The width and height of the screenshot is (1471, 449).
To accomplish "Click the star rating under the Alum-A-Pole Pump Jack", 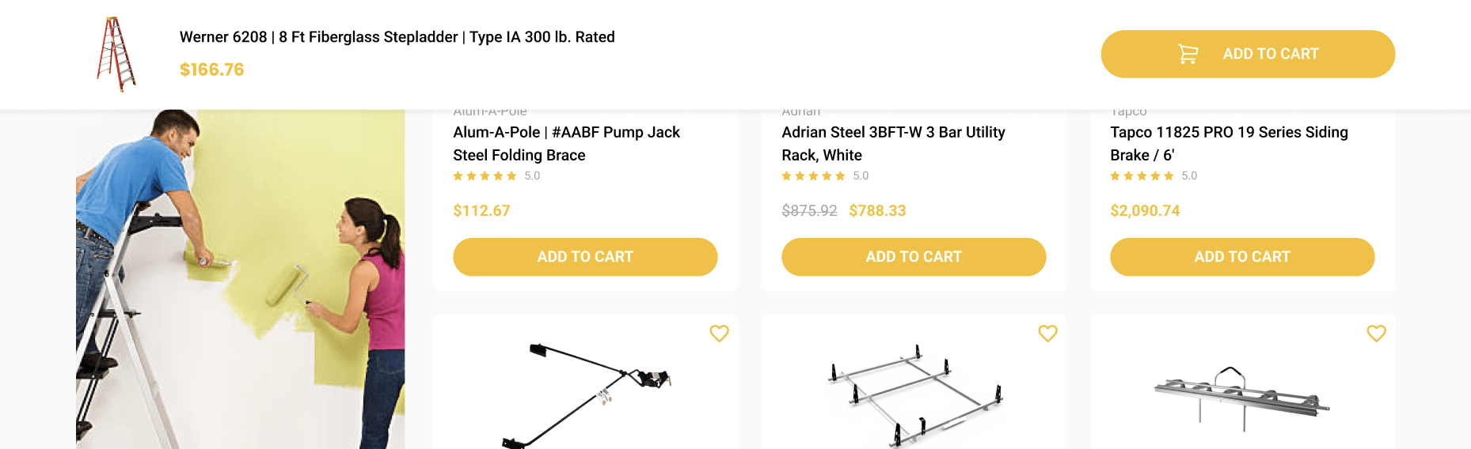I will pyautogui.click(x=485, y=176).
